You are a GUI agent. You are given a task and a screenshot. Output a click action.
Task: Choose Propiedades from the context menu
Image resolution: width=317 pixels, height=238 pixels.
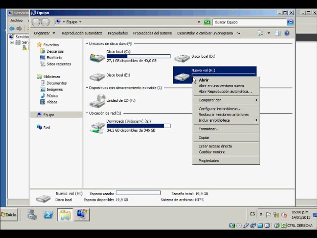pos(226,161)
